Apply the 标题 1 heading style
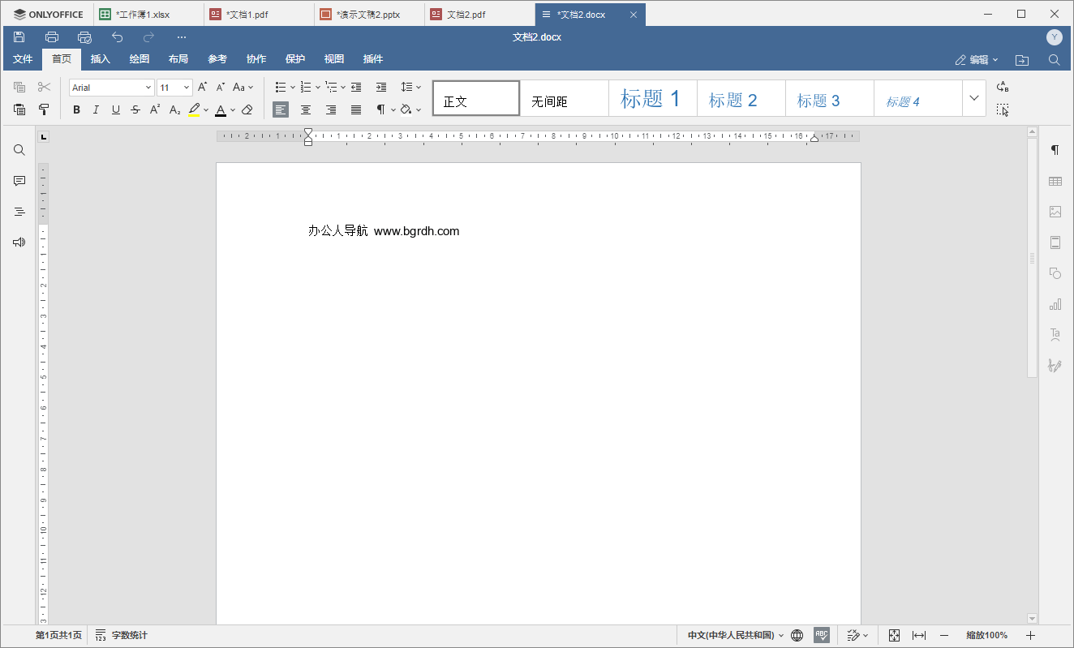Image resolution: width=1074 pixels, height=648 pixels. (651, 99)
